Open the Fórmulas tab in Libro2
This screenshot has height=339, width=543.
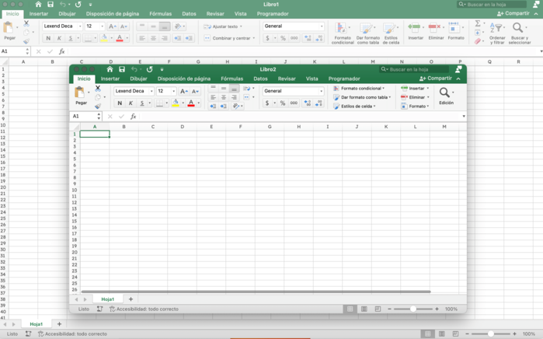pyautogui.click(x=232, y=79)
